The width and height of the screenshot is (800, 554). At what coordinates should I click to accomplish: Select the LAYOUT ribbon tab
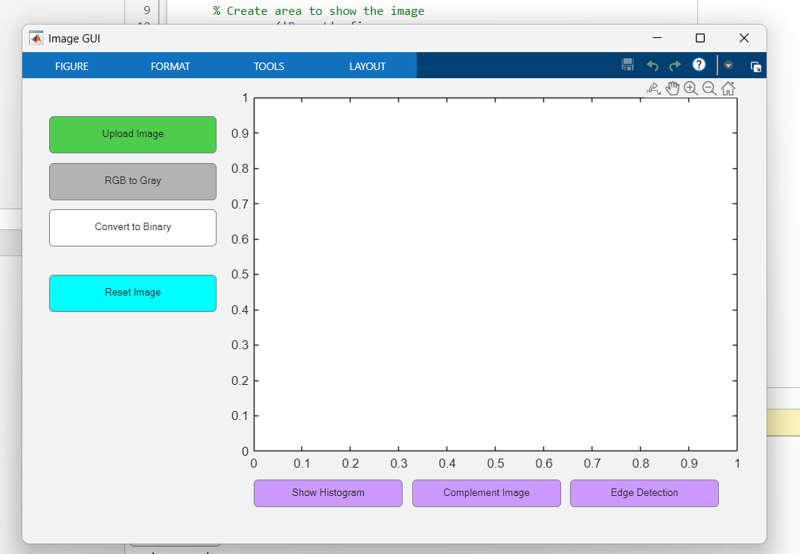pos(367,66)
